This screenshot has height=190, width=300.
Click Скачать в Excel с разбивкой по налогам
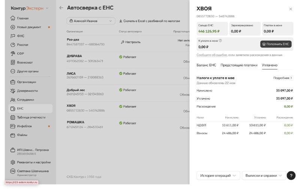(149, 21)
